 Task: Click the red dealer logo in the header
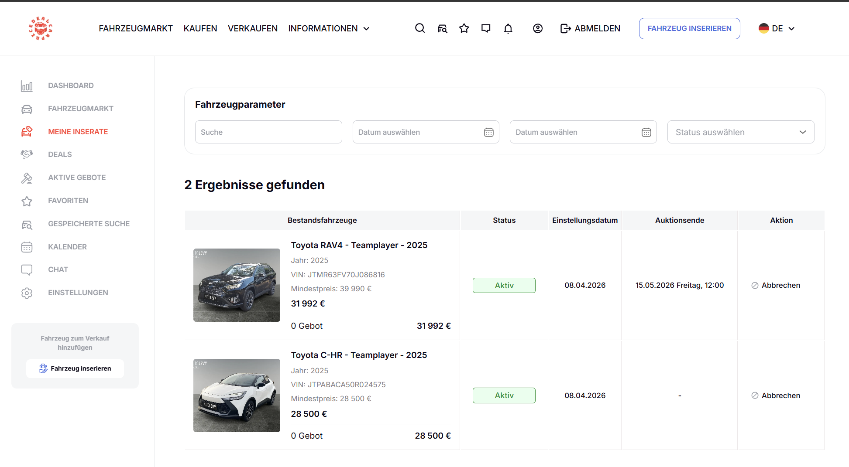[x=41, y=28]
